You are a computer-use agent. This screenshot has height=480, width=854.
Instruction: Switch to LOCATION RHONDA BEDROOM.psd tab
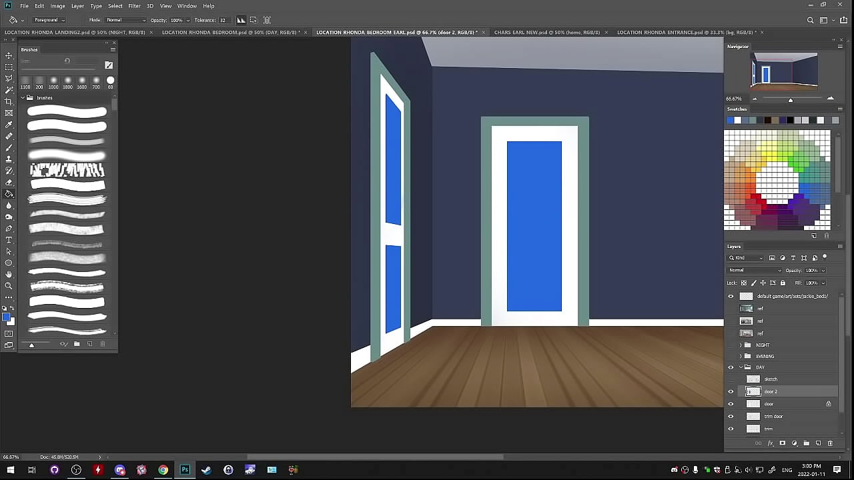pyautogui.click(x=229, y=32)
